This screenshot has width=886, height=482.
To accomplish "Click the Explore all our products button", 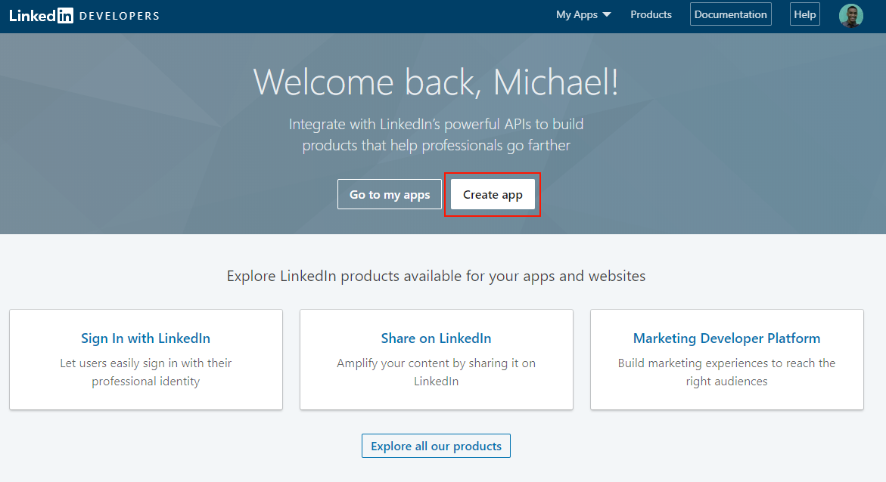I will pyautogui.click(x=437, y=446).
